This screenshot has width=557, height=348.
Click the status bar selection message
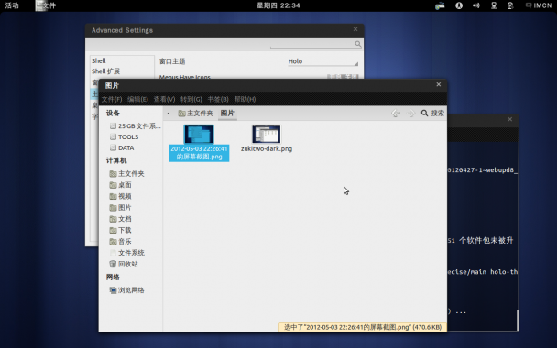click(363, 327)
